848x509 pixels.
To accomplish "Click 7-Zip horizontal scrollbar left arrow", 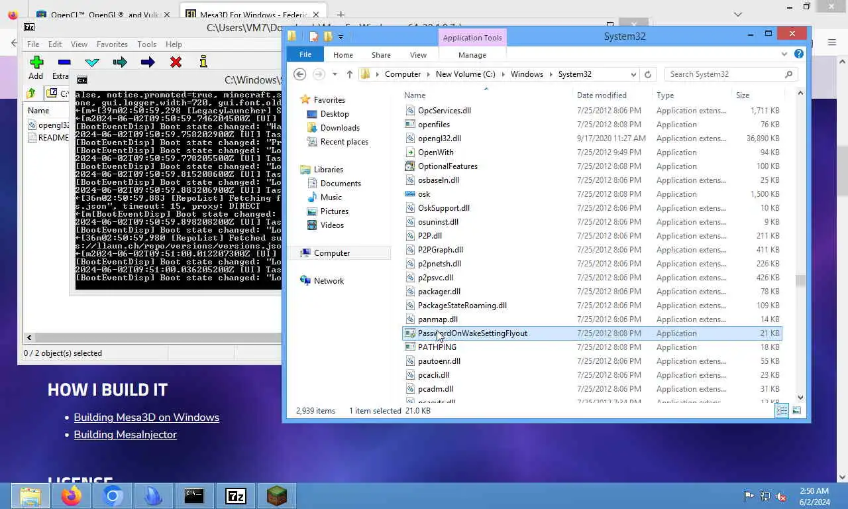I will 29,338.
